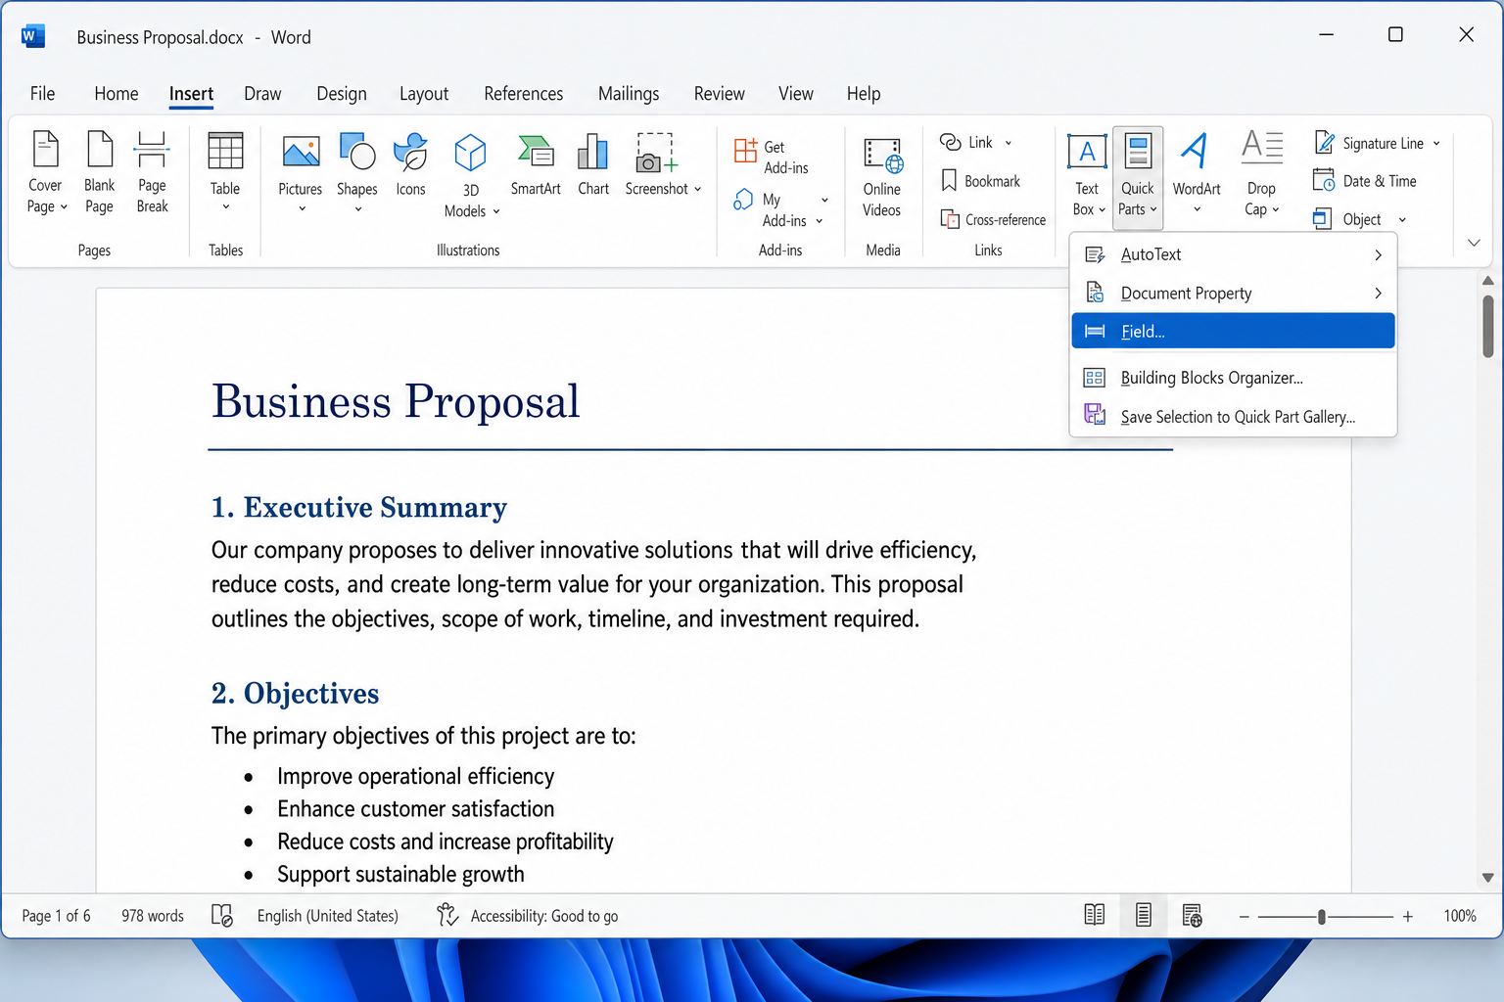Click the vertical scrollbar thumb
1504x1002 pixels.
click(1487, 327)
